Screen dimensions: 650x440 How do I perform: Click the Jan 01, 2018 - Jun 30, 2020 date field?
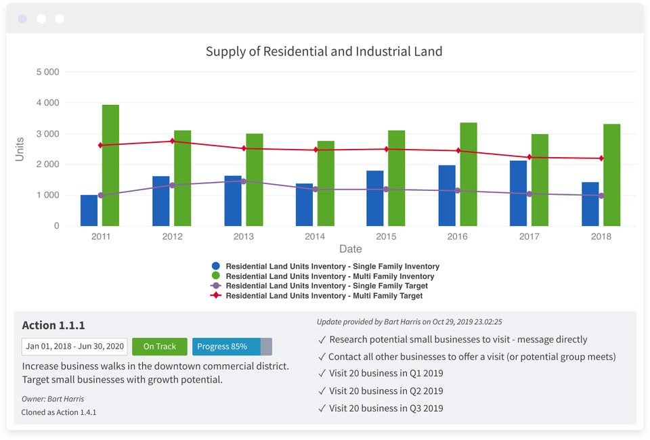(74, 347)
